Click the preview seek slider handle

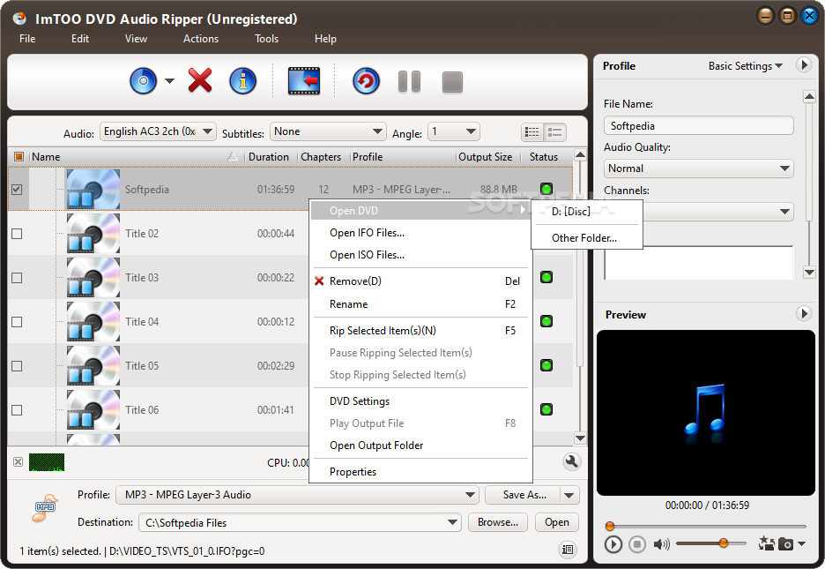tap(610, 526)
